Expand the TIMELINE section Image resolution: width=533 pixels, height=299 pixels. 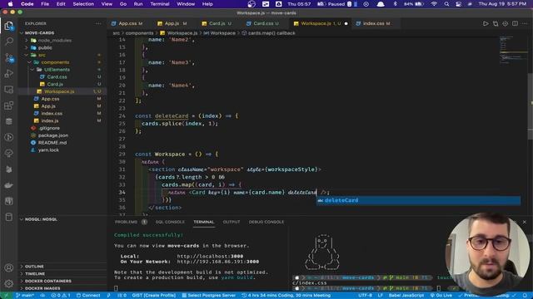35,274
